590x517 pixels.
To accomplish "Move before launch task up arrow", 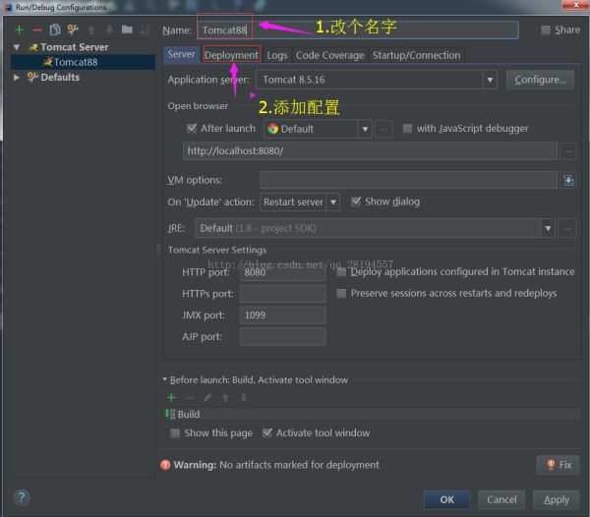I will (225, 397).
